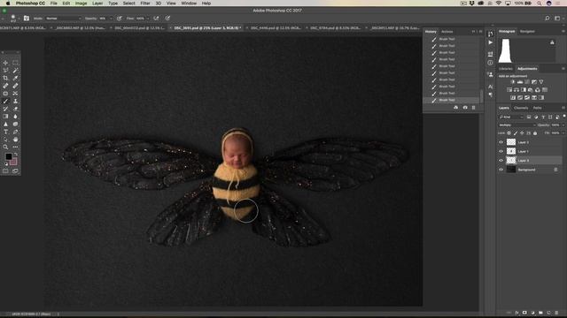Select the Type tool
567x318 pixels.
click(x=5, y=132)
